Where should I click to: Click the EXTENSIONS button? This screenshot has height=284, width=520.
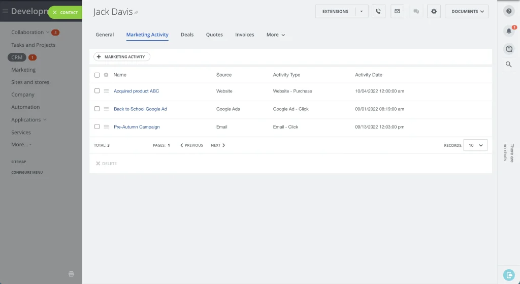335,11
